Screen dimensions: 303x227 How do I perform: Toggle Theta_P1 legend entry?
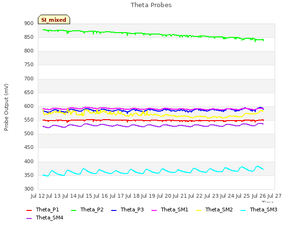[43, 210]
